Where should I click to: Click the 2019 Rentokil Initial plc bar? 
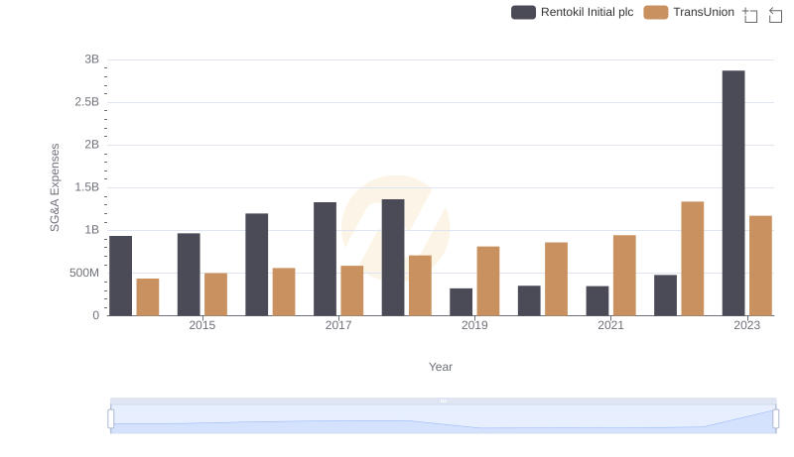[461, 302]
